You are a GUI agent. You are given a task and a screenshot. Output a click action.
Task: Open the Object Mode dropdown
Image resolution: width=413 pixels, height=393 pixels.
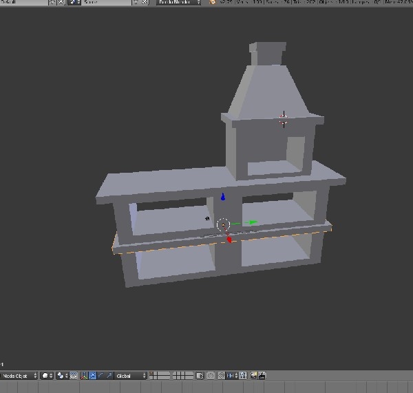[19, 376]
